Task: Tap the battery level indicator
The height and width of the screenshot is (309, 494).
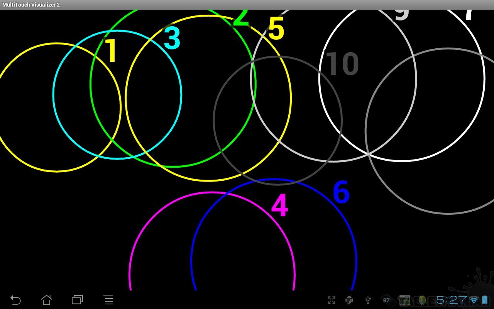Action: (x=485, y=300)
